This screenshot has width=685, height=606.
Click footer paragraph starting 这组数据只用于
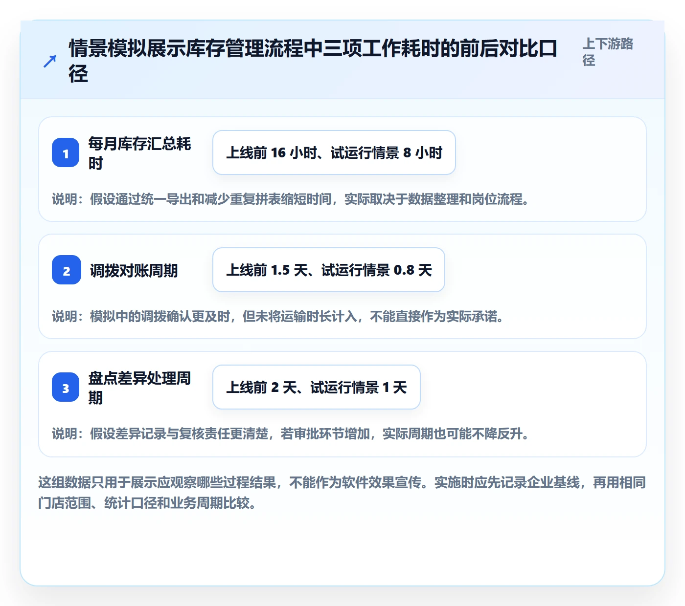pyautogui.click(x=342, y=493)
